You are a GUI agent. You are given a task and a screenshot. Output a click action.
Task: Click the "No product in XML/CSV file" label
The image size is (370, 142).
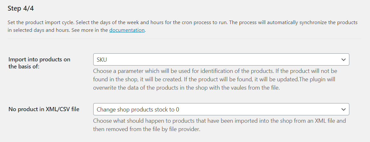pos(44,109)
